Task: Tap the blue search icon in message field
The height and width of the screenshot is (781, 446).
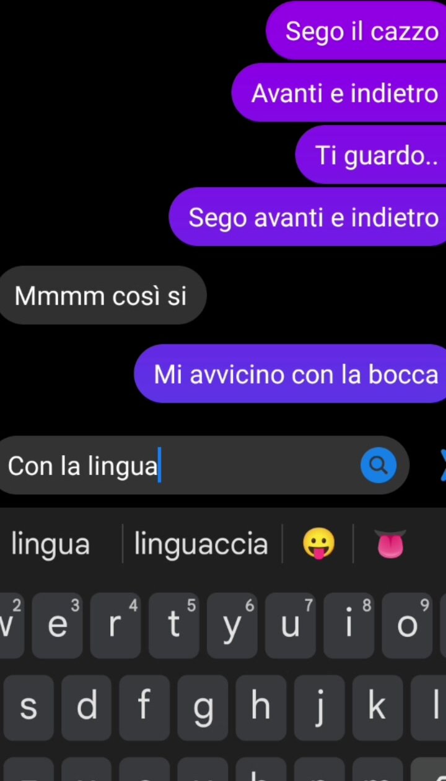Action: pos(378,465)
